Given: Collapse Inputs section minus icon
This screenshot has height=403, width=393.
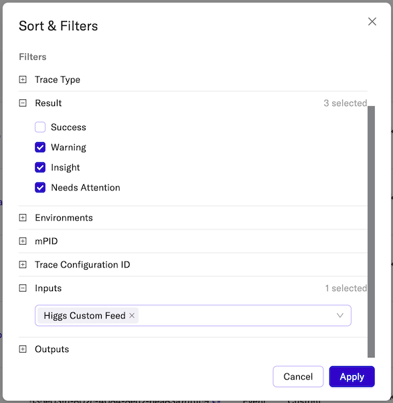Looking at the screenshot, I should (23, 288).
